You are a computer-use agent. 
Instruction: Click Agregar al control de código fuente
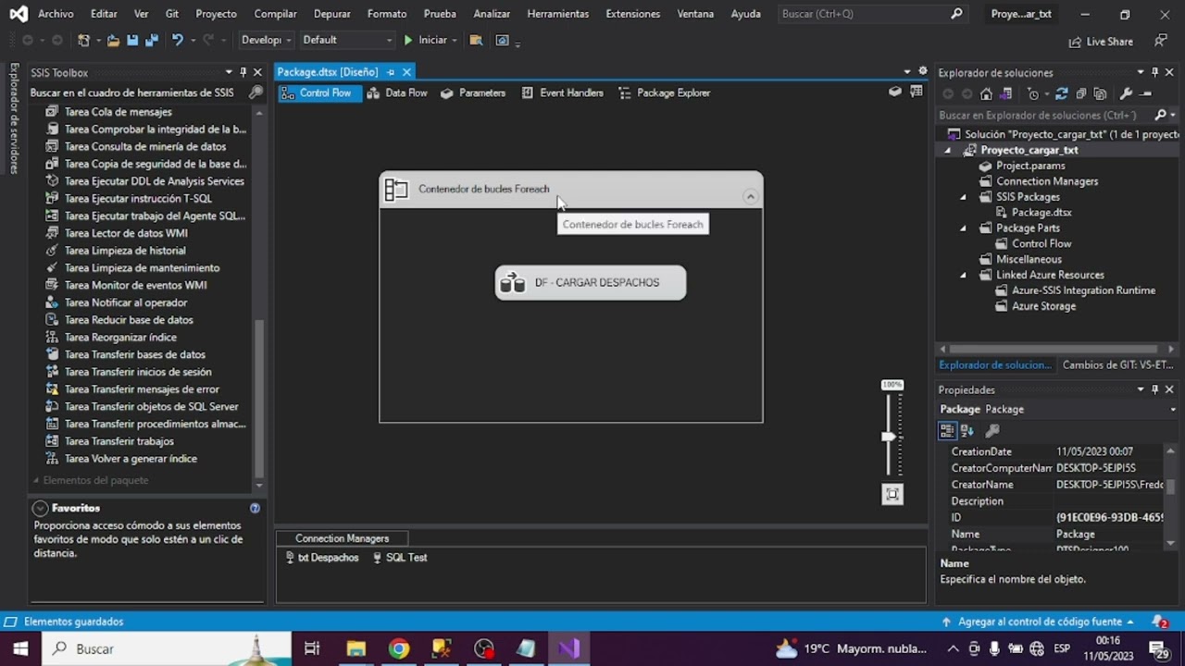coord(1037,622)
